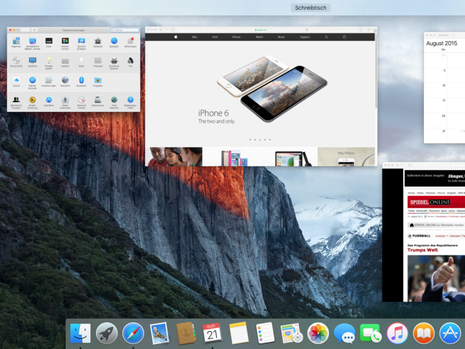Select the Schreibtisch desktop space label
Viewport: 465px width, 349px height.
tap(310, 8)
